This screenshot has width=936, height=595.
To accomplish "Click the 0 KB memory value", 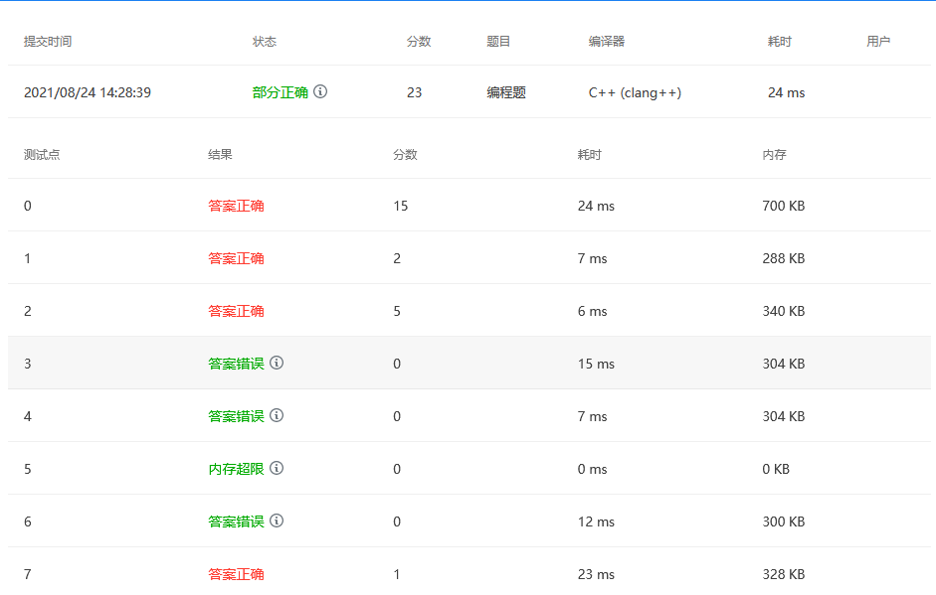I will 776,469.
